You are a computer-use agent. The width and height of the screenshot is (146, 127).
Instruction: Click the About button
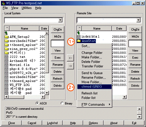(114, 123)
